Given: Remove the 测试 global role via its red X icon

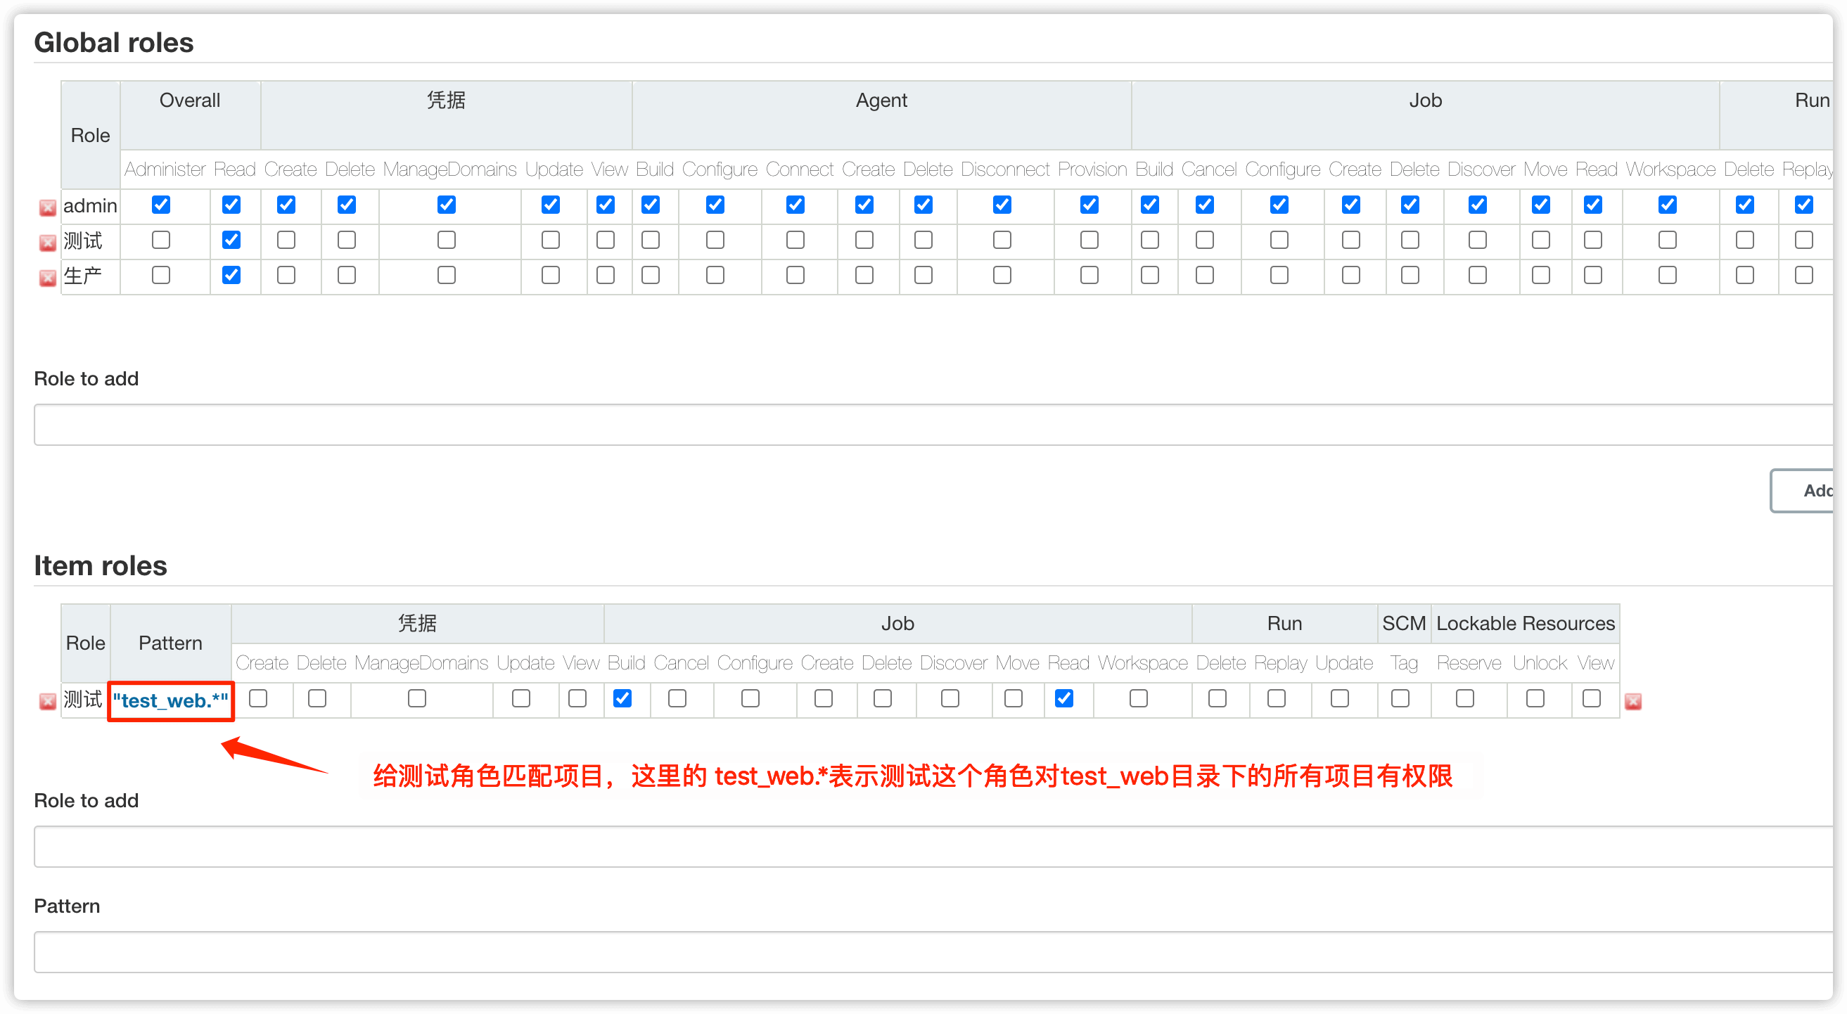Looking at the screenshot, I should pyautogui.click(x=47, y=243).
